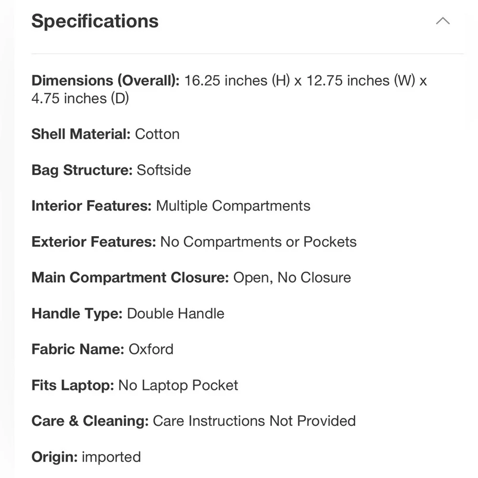Click the Specifications heading
478x478 pixels.
[95, 21]
